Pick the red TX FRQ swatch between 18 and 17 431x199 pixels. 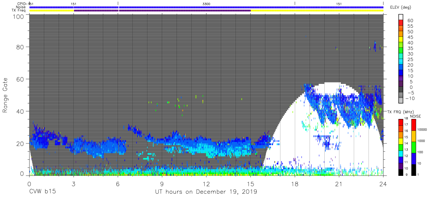click(401, 122)
